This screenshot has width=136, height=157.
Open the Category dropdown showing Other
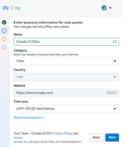66,61
